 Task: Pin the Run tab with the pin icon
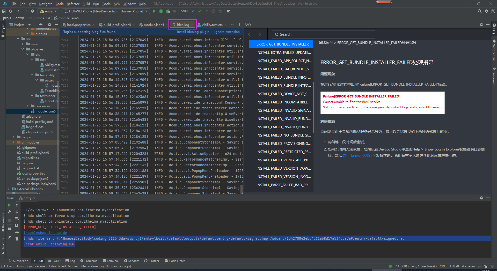9,237
